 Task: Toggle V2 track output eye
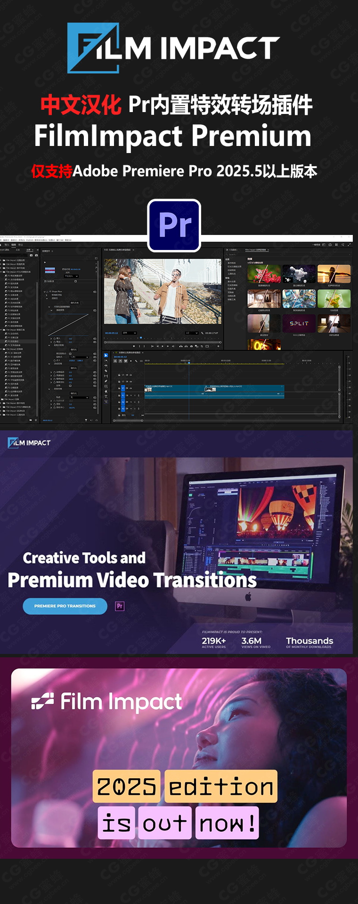tap(130, 381)
